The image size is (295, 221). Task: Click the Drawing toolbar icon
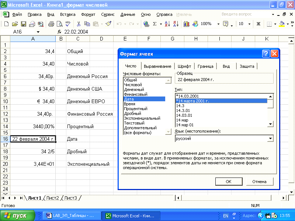tap(195, 24)
